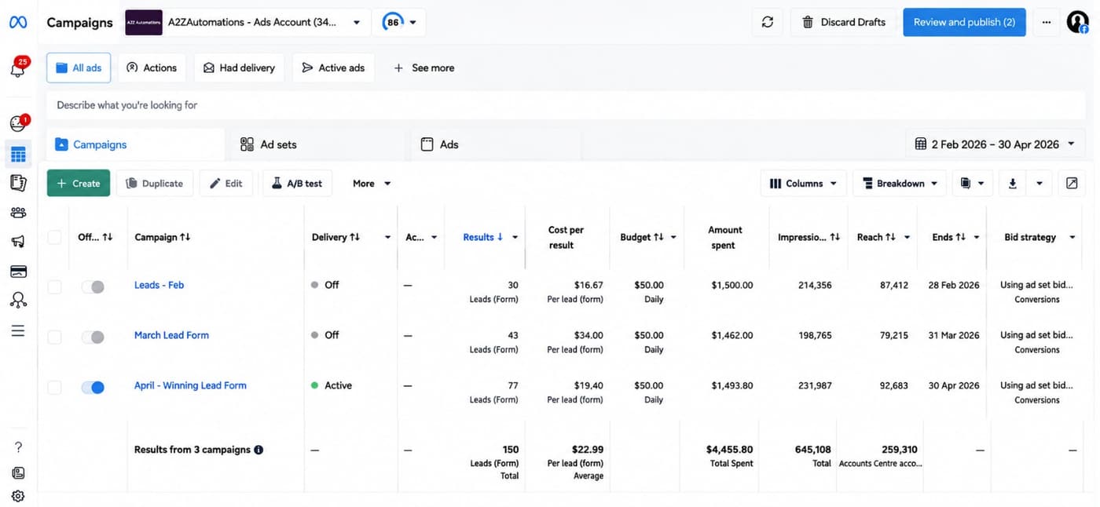Turn off April - Winning Lead Form switch

coord(93,388)
